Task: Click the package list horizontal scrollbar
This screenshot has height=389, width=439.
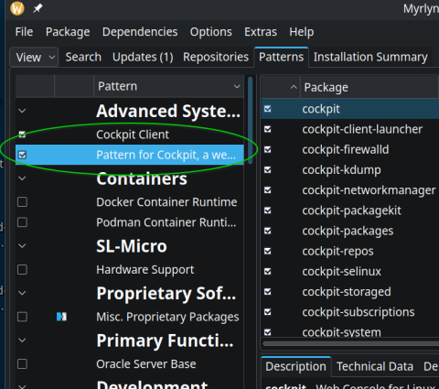Action: tap(350, 344)
